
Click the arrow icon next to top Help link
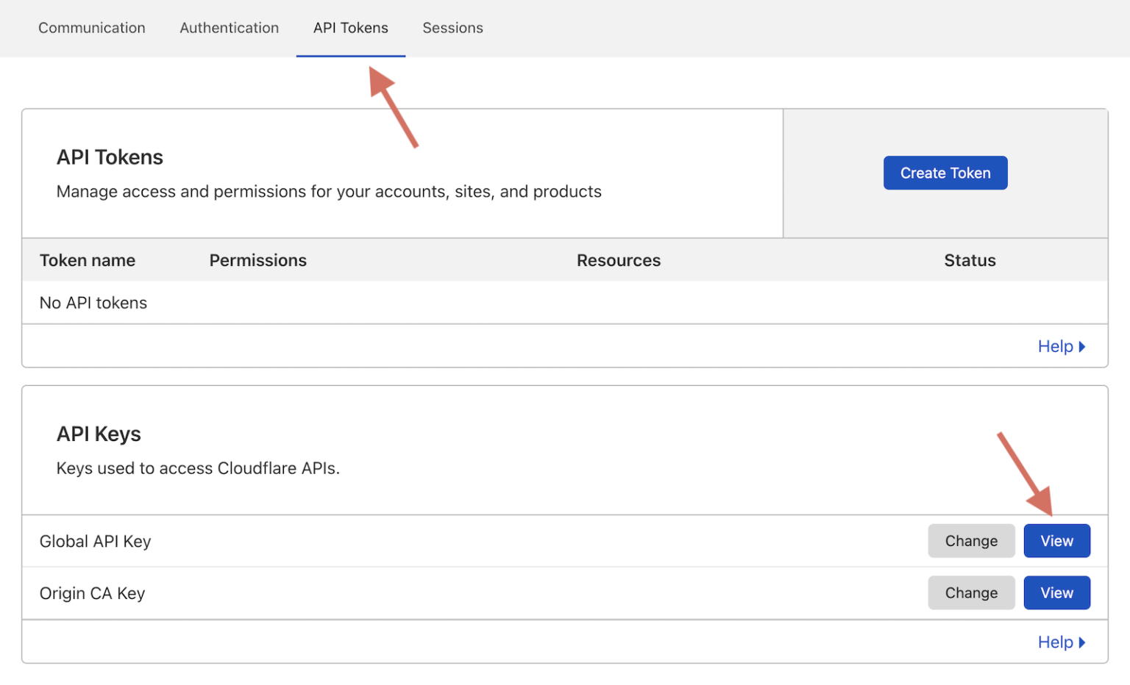(1082, 346)
